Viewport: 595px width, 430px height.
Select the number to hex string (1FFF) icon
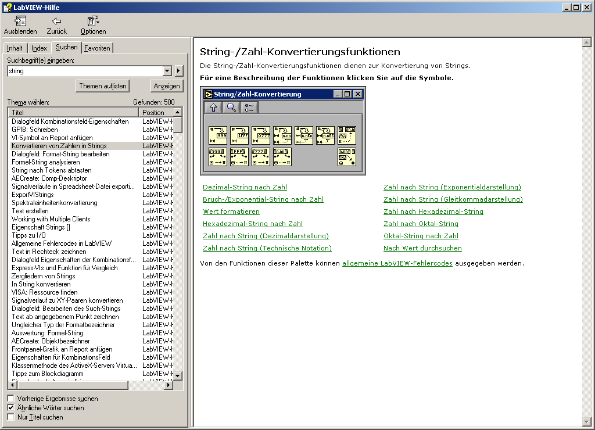(239, 135)
